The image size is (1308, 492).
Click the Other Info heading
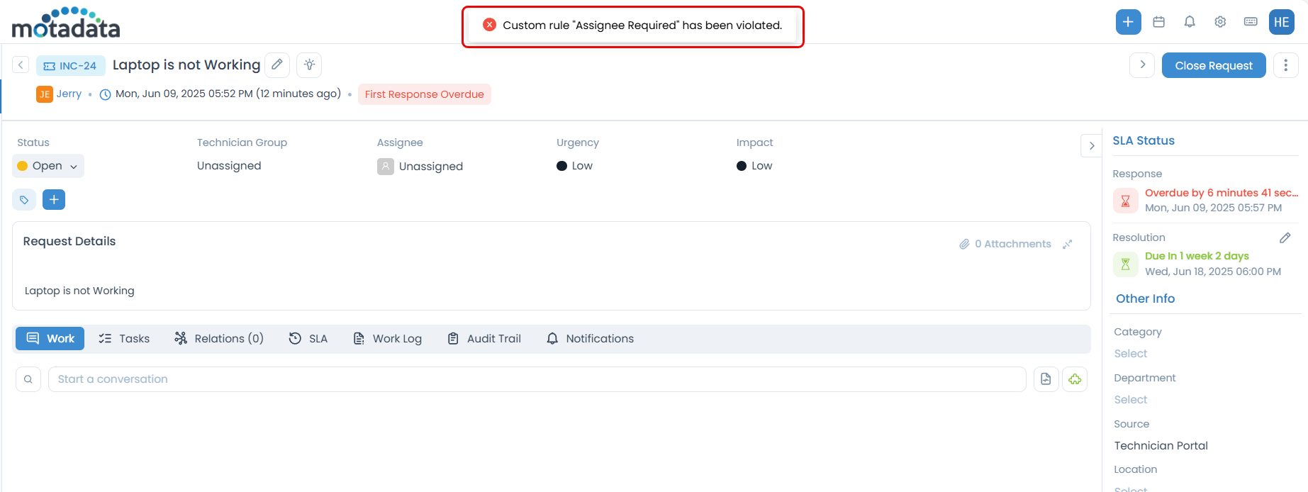1145,298
